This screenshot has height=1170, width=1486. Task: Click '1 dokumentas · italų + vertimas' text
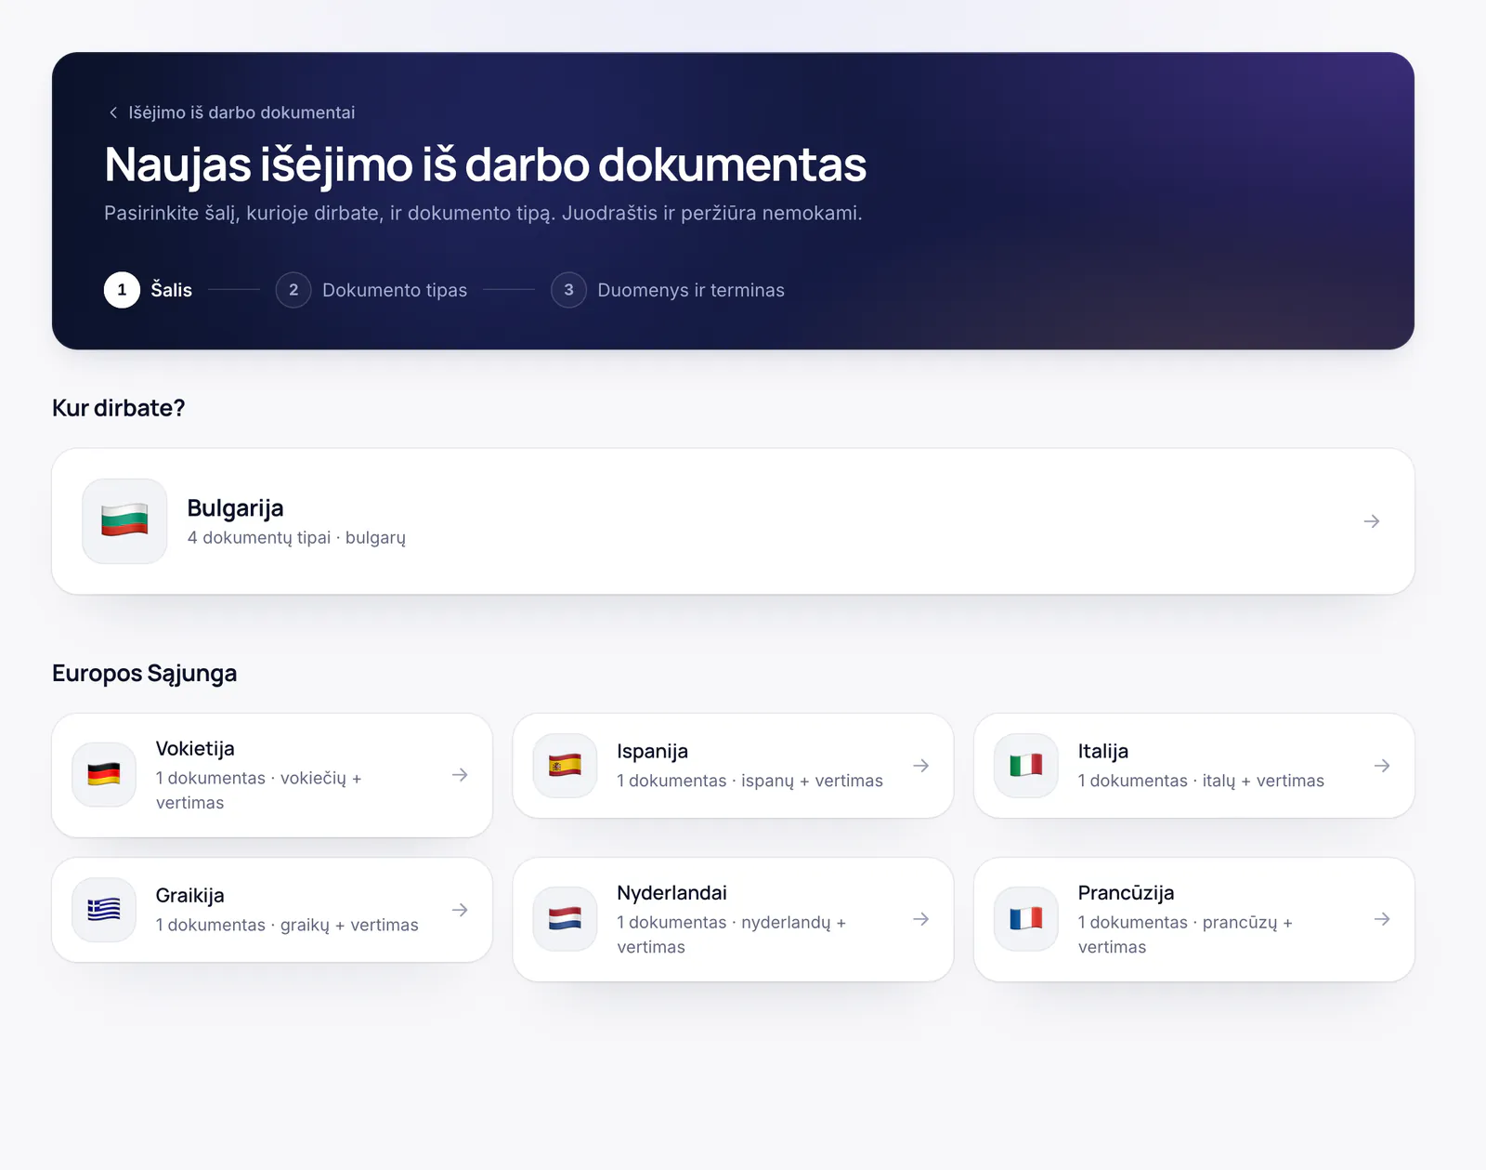pos(1201,781)
